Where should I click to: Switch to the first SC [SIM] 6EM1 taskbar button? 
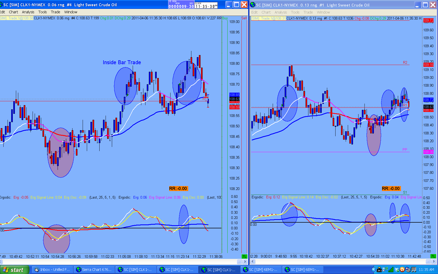(261, 270)
